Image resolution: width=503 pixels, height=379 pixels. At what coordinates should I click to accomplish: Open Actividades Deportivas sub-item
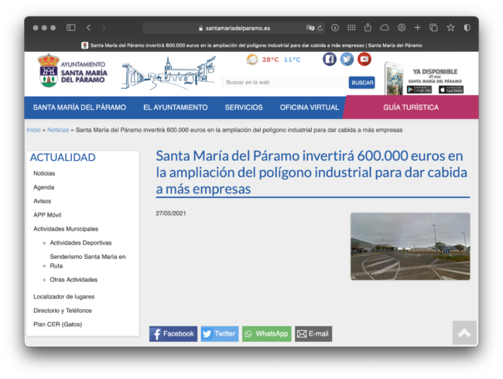coord(80,243)
